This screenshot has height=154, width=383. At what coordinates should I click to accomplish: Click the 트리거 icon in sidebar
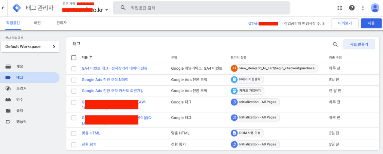[8, 89]
